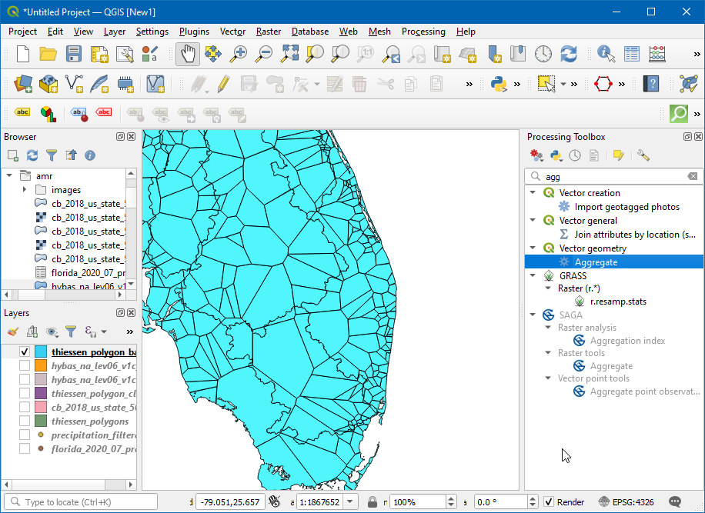This screenshot has height=513, width=705.
Task: Click the Refresh map canvas icon
Action: [569, 54]
